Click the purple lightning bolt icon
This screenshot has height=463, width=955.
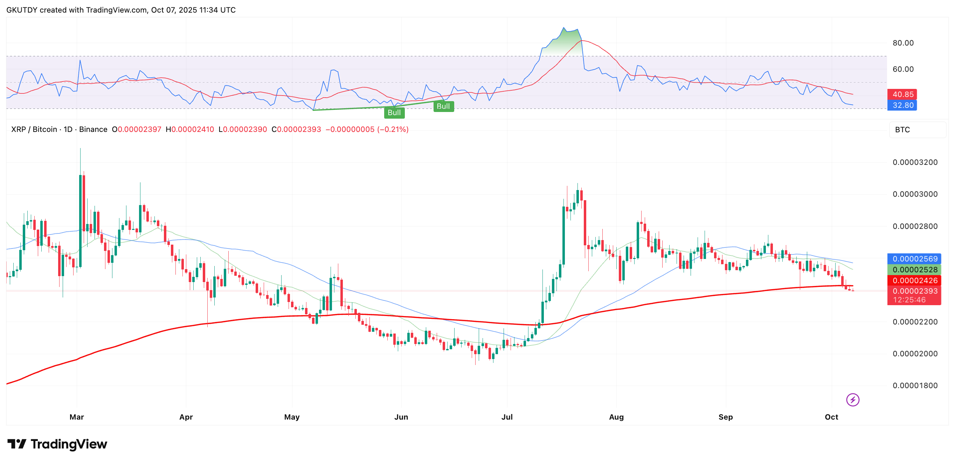tap(853, 400)
